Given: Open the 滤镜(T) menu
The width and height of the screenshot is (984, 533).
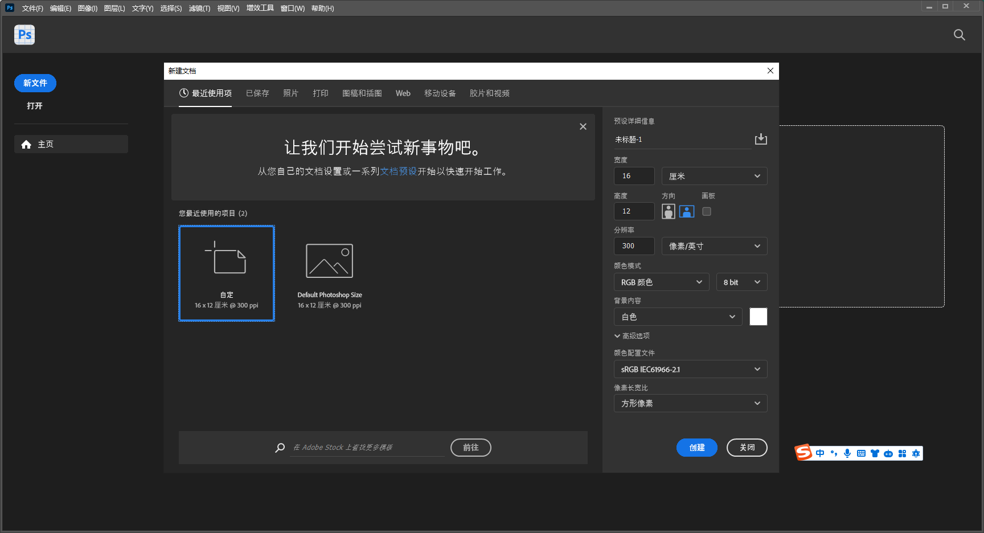Looking at the screenshot, I should click(x=199, y=8).
